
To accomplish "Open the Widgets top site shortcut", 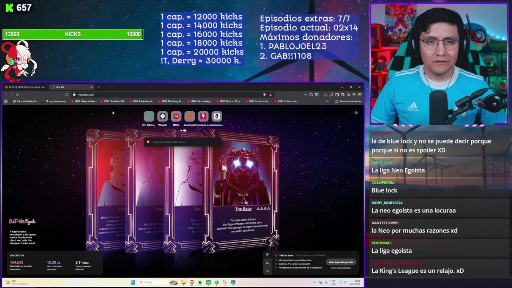I will 162,116.
